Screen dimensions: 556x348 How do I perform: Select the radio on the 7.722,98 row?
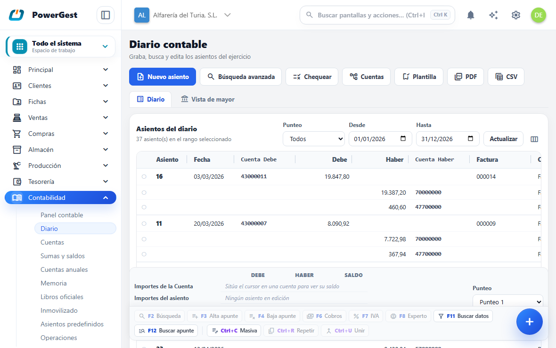144,239
